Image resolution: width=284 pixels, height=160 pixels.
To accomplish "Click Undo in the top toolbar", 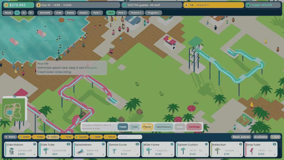I will click(x=59, y=13).
